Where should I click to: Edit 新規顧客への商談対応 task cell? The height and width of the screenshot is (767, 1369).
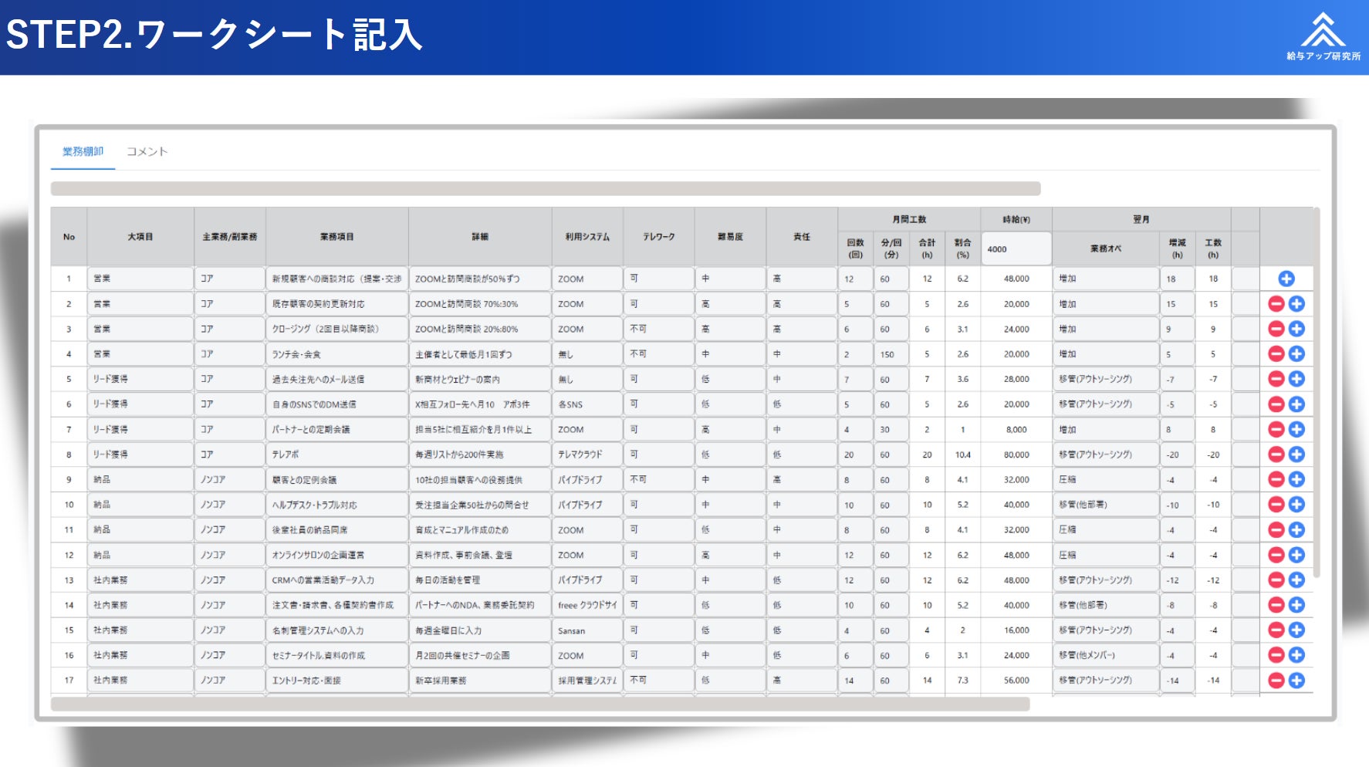[x=336, y=279]
